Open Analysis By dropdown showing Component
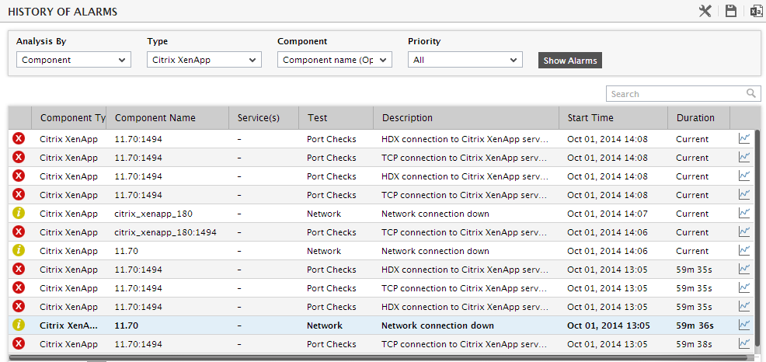 click(x=74, y=60)
